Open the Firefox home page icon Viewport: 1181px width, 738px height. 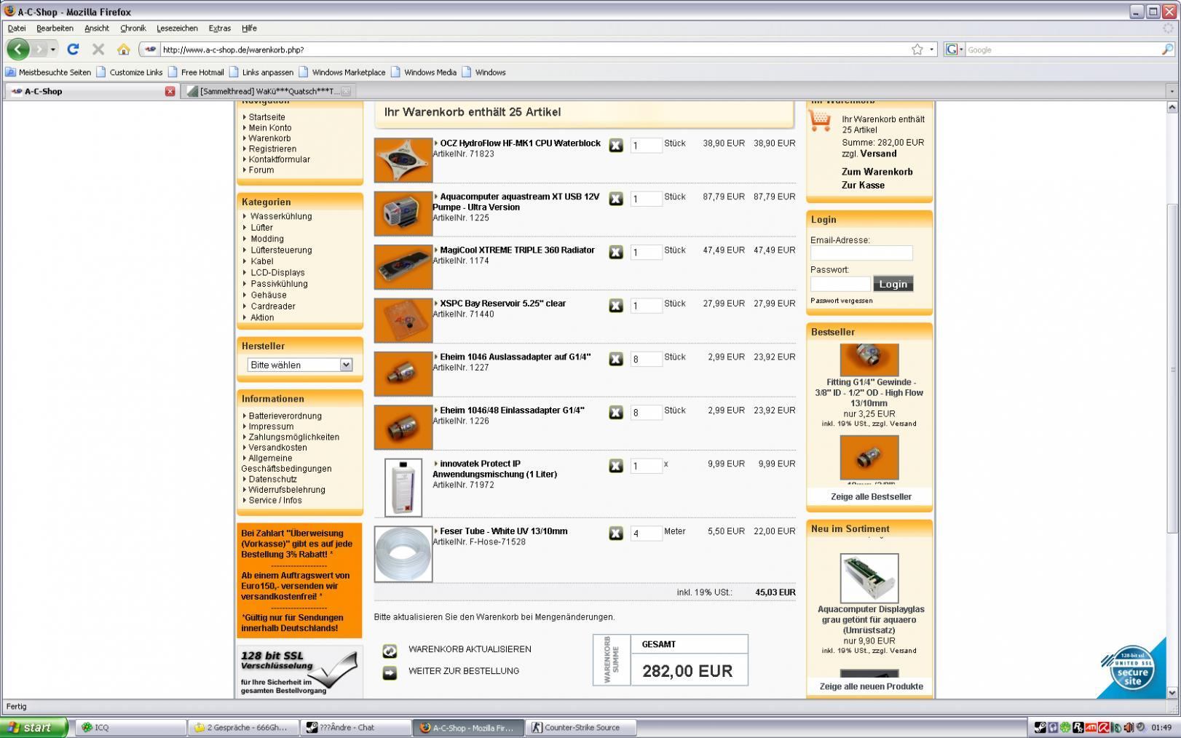[124, 49]
